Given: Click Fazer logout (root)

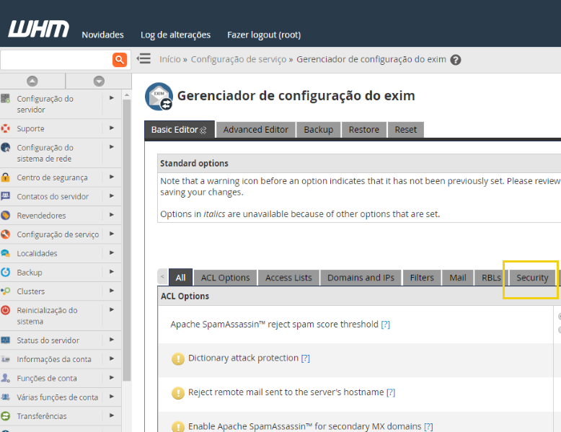Looking at the screenshot, I should (264, 35).
